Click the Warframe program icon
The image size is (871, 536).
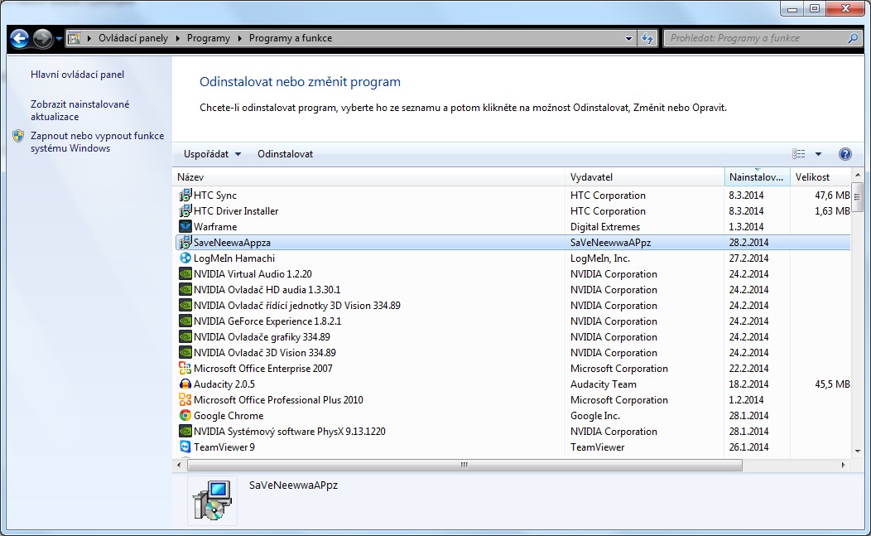(x=185, y=226)
